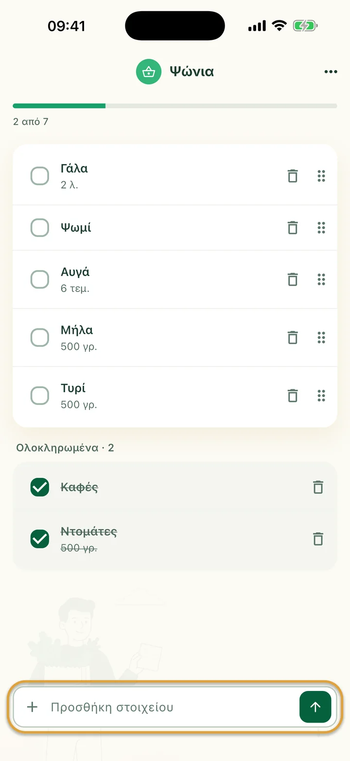Image resolution: width=350 pixels, height=761 pixels.
Task: Remove completed Ντομάτες via trash icon
Action: click(x=318, y=539)
